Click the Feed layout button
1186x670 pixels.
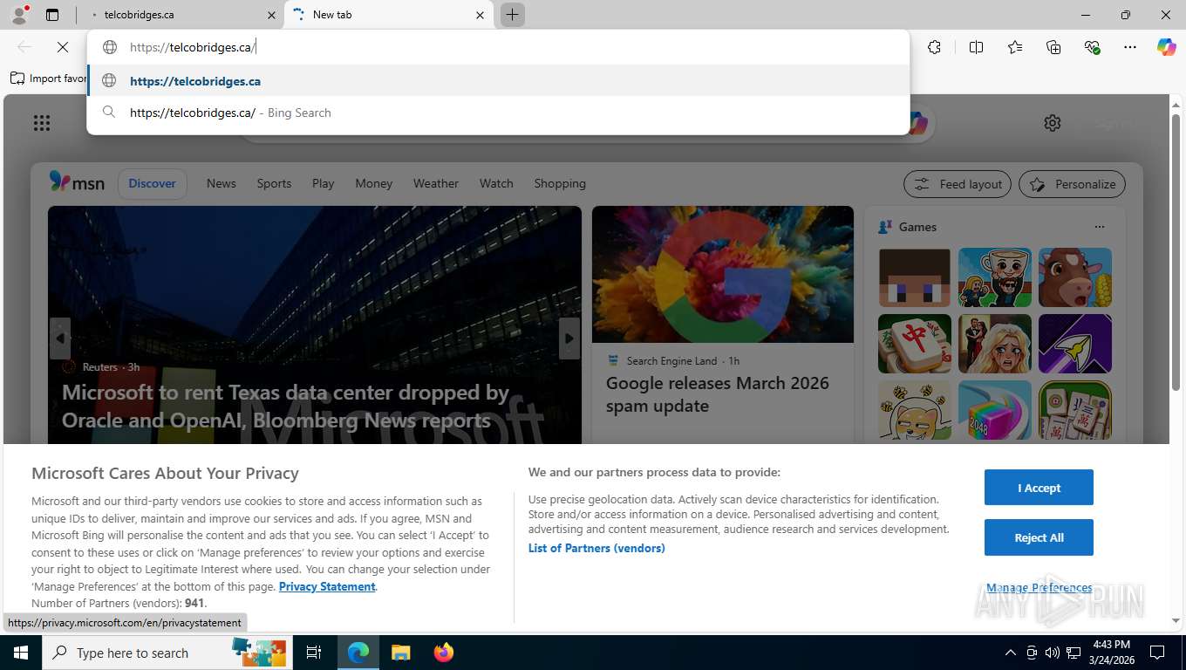[x=958, y=184]
